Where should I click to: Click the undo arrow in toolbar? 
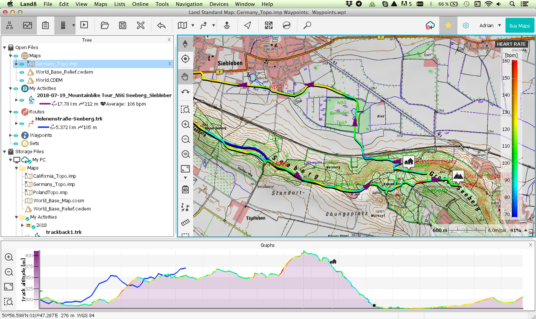[161, 25]
